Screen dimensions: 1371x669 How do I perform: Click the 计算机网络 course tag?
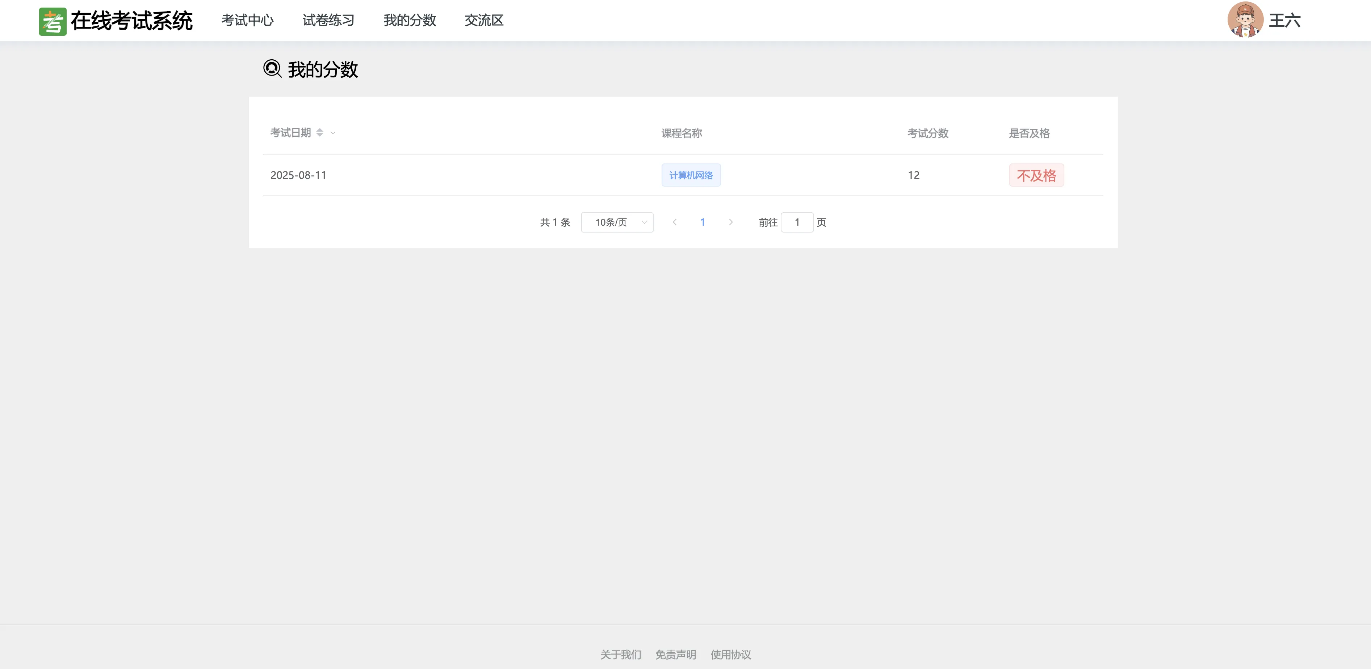[x=691, y=175]
